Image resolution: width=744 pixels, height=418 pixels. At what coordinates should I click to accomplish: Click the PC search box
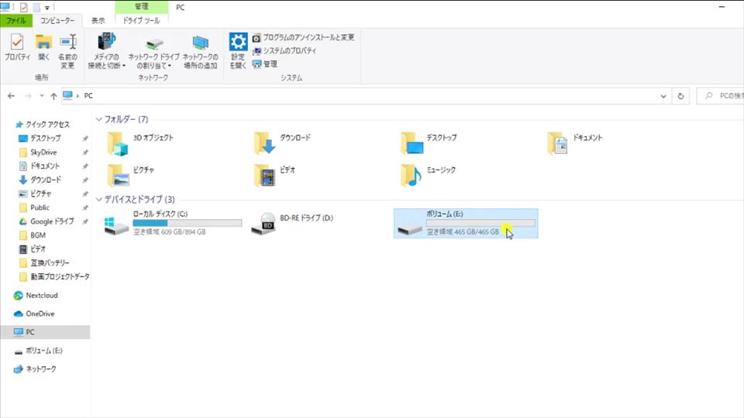coord(720,96)
